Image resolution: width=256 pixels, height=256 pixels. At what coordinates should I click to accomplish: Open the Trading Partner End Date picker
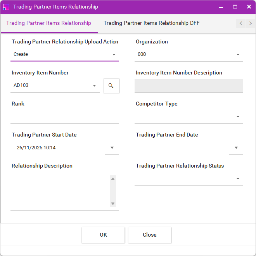236,148
